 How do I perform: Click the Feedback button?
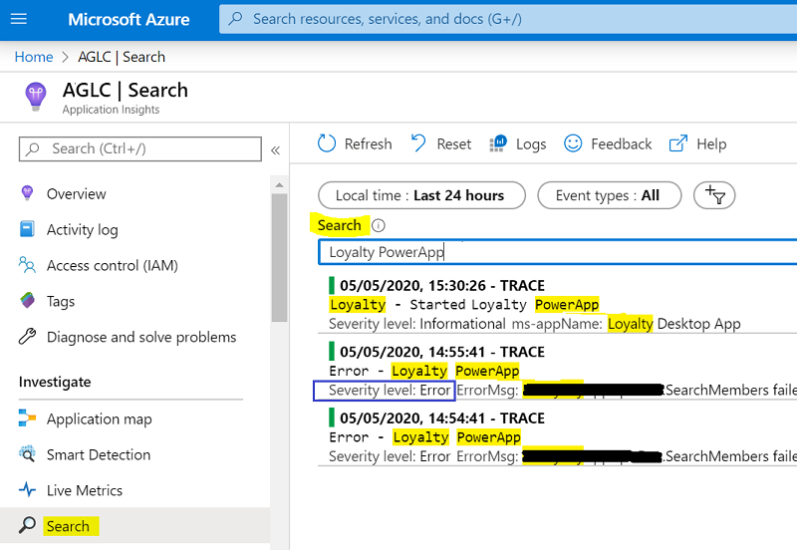[x=608, y=144]
